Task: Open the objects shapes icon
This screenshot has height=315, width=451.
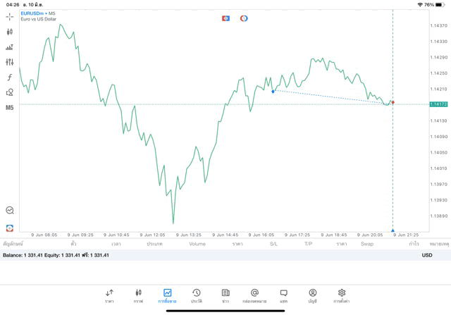Action: [9, 92]
